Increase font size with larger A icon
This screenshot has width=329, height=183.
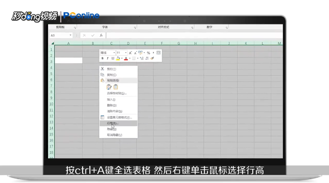pyautogui.click(x=130, y=53)
